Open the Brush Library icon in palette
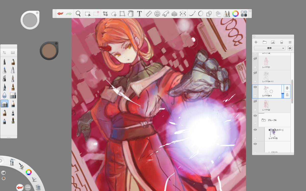The width and height of the screenshot is (306, 191). tap(13, 52)
